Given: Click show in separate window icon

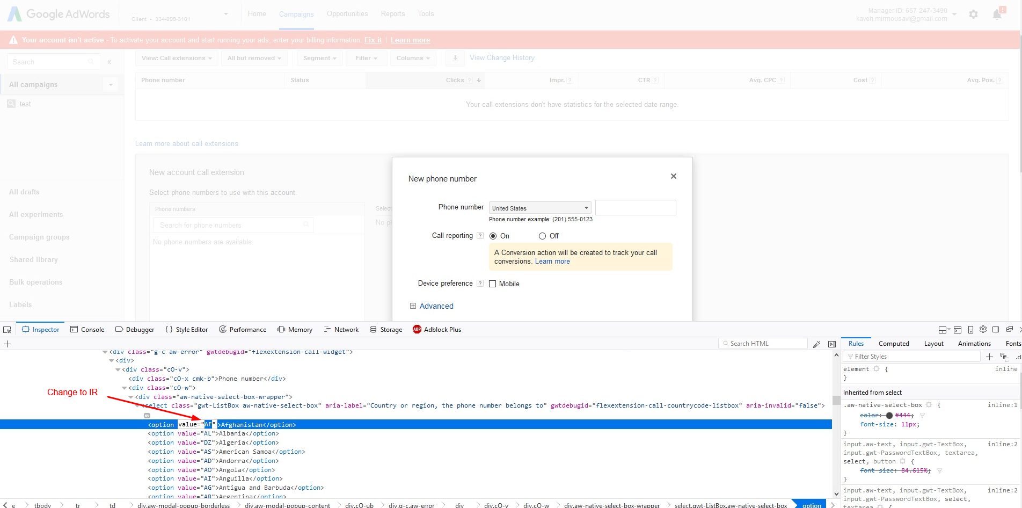Looking at the screenshot, I should [1010, 329].
